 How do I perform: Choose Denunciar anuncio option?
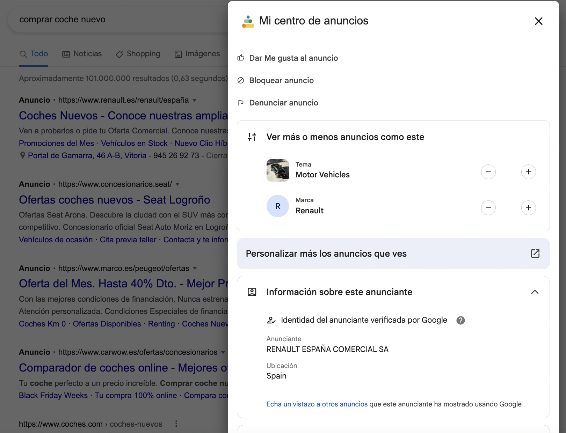point(283,103)
